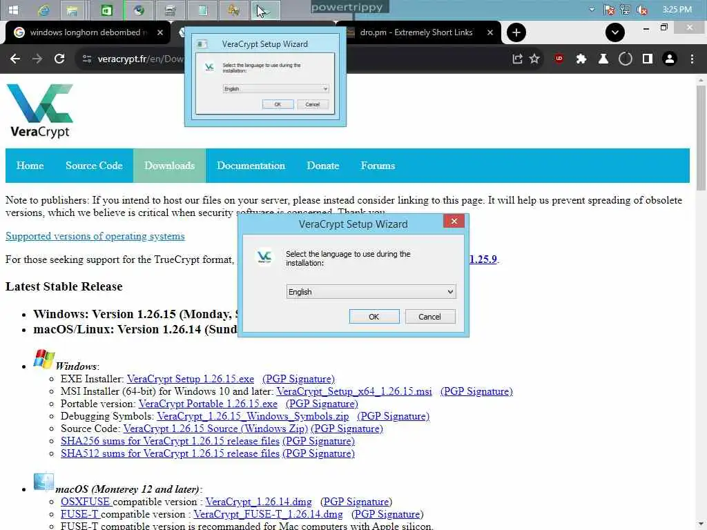Cancel the VeraCrypt Setup Wizard
707x530 pixels.
(429, 316)
